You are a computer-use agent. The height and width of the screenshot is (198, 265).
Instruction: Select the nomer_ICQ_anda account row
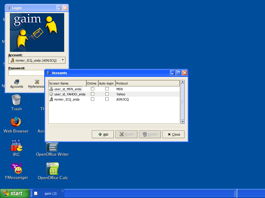(114, 99)
